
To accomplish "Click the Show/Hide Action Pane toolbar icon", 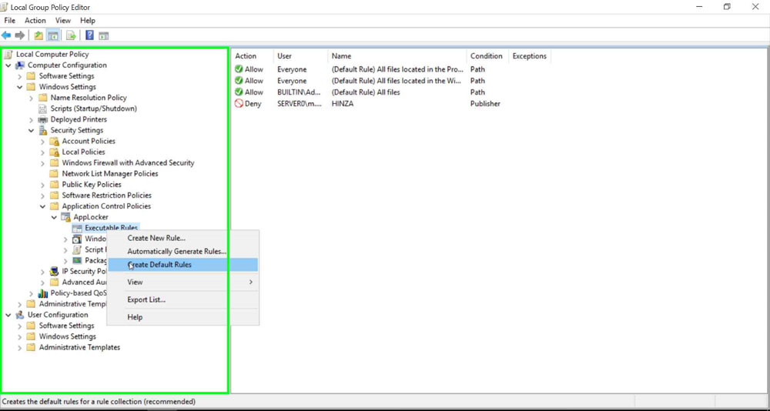I will 104,35.
